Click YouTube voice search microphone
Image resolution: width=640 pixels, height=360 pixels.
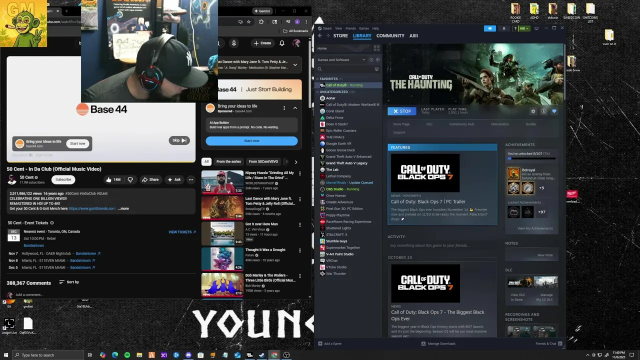point(234,43)
